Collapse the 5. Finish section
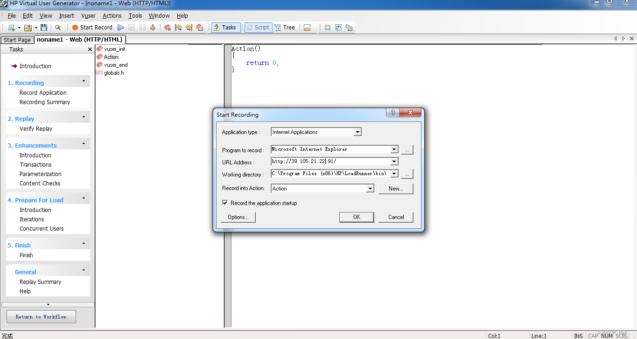637x339 pixels. (x=84, y=243)
